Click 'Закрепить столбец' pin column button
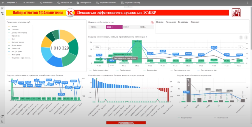This screenshot has height=127, width=252. [x=106, y=3]
